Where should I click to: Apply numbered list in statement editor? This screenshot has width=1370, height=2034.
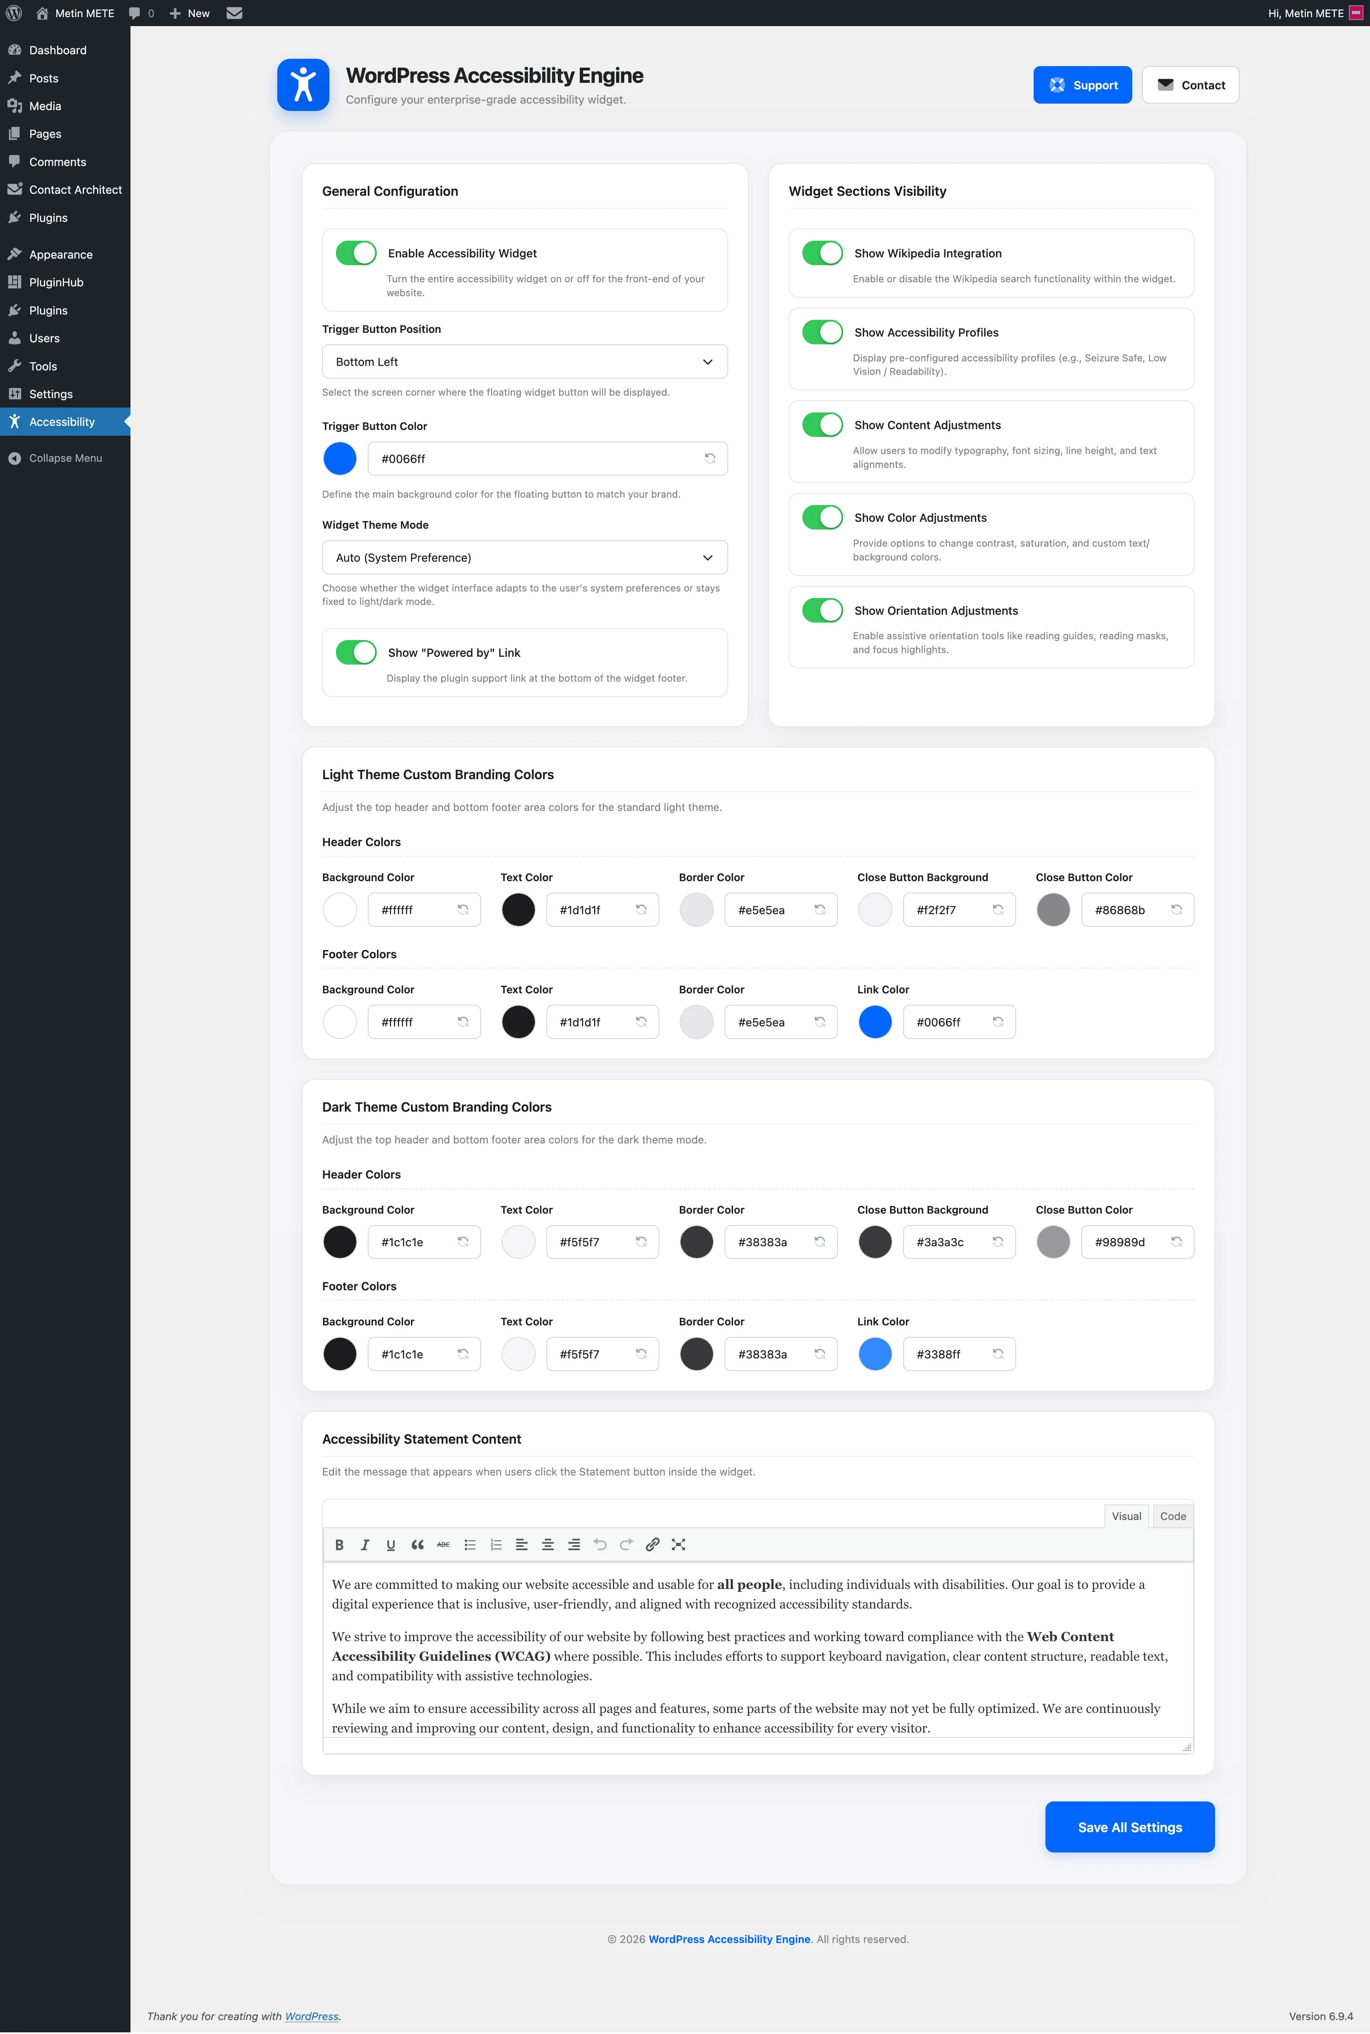coord(495,1544)
